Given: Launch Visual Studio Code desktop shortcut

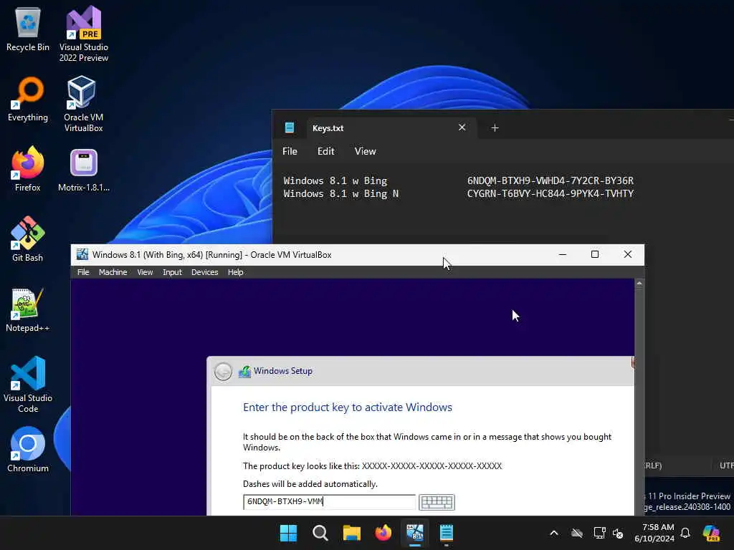Looking at the screenshot, I should 28,385.
